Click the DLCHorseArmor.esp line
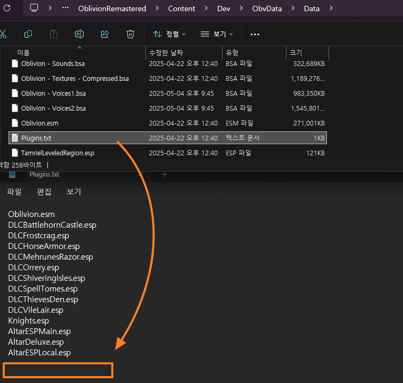Screen dimensions: 403x383 click(44, 246)
